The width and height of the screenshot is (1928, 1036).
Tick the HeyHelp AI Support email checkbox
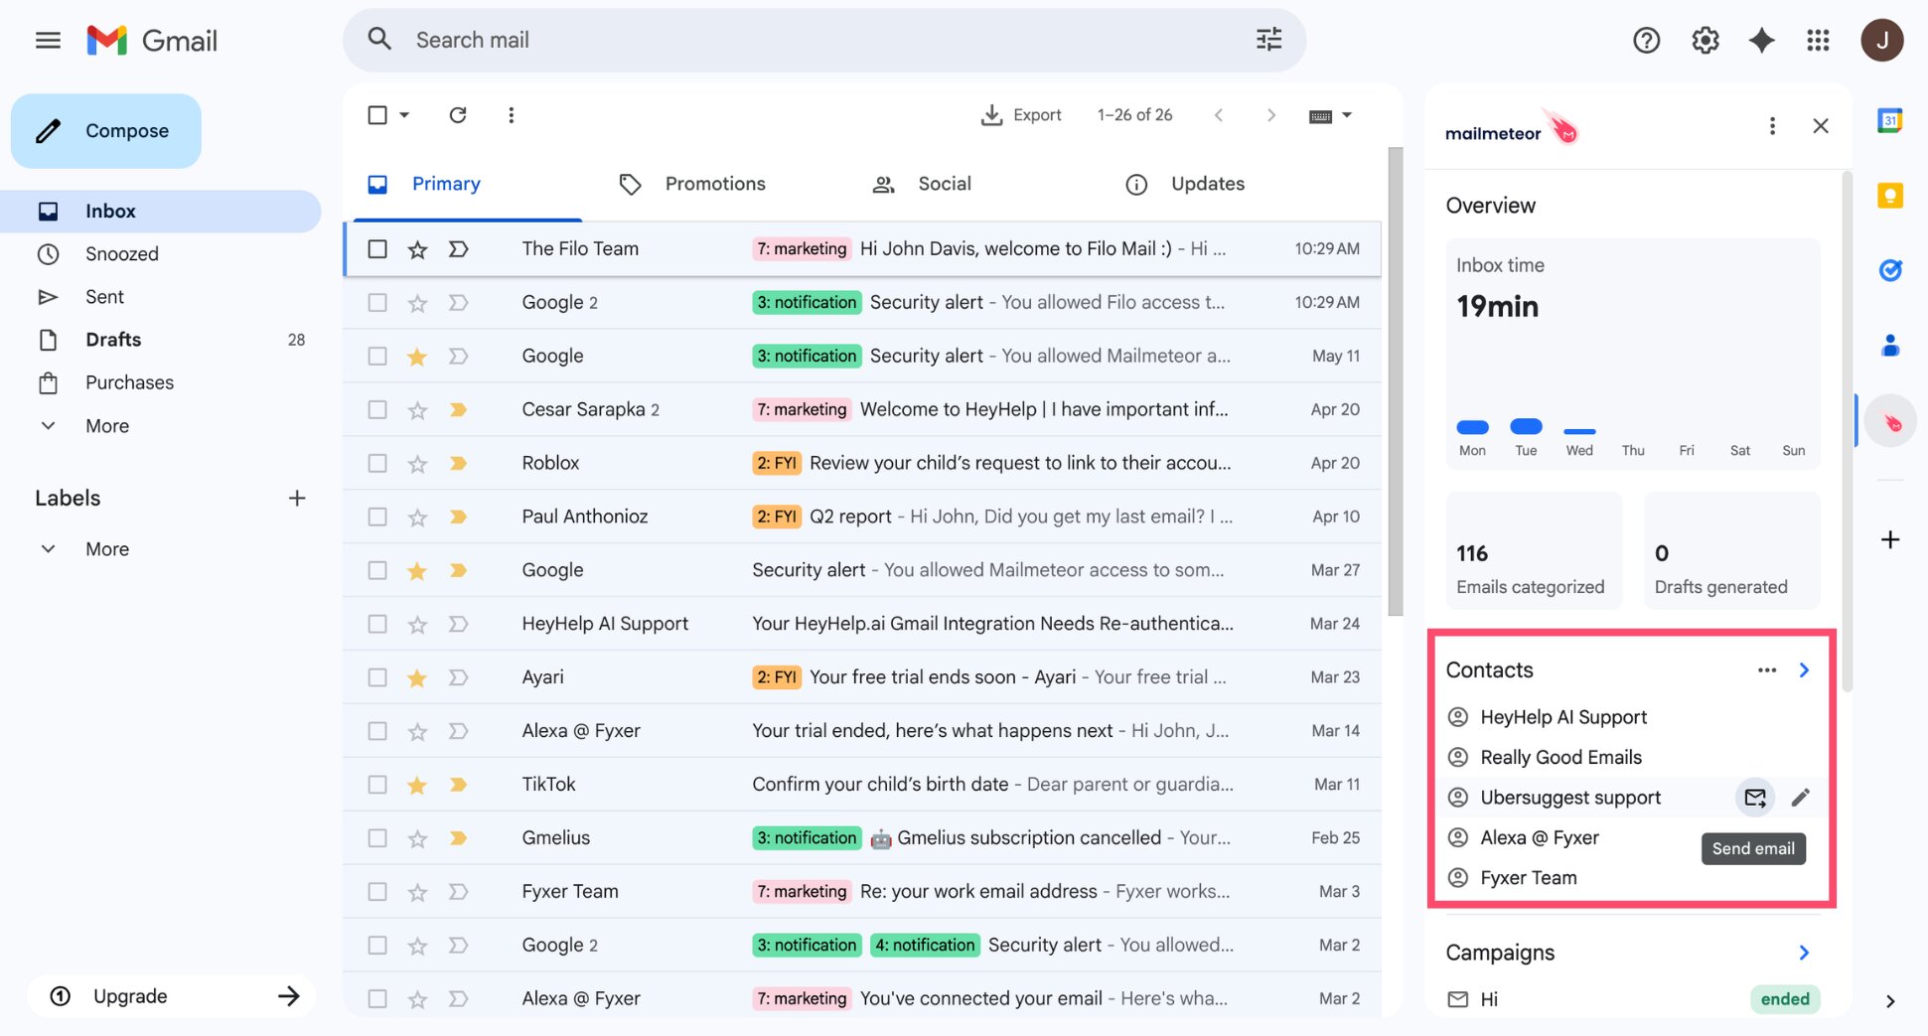pos(377,625)
